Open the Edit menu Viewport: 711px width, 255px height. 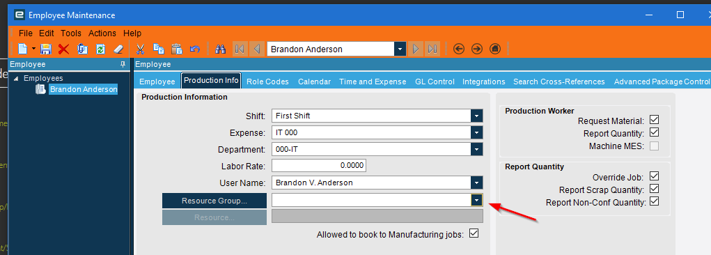46,33
